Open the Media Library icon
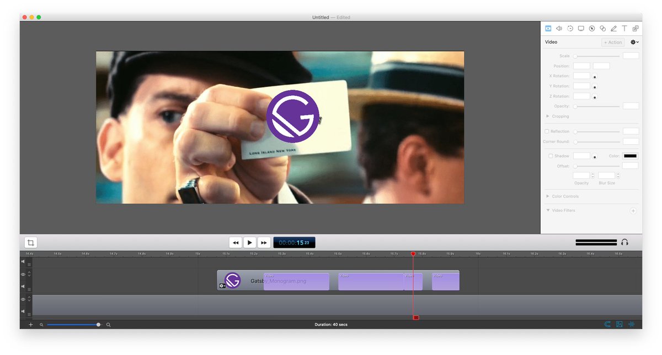The image size is (662, 355). tap(636, 28)
